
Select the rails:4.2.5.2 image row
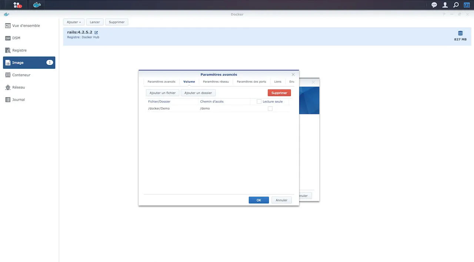pyautogui.click(x=267, y=36)
